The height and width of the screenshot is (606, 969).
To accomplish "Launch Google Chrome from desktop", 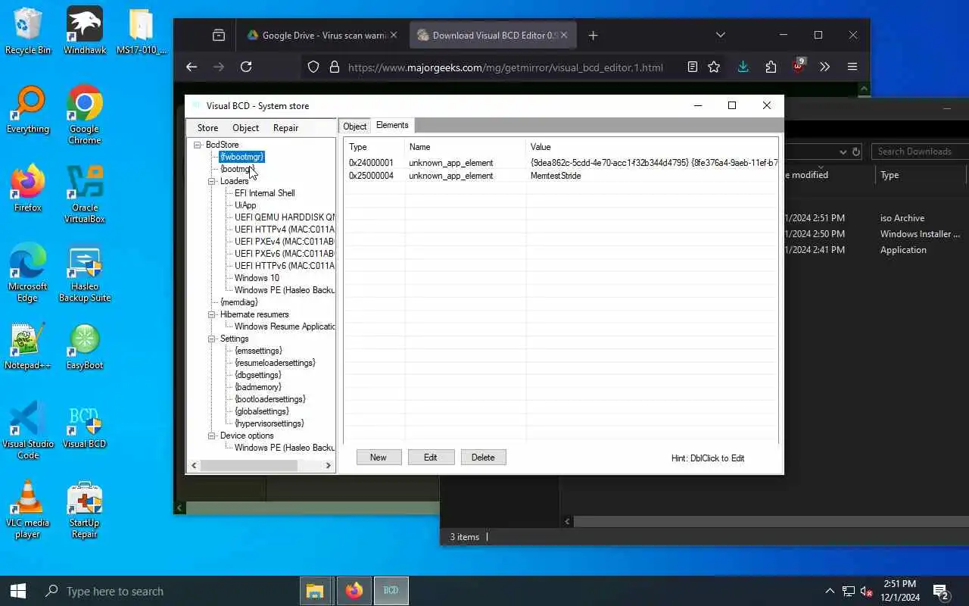I will point(84,115).
